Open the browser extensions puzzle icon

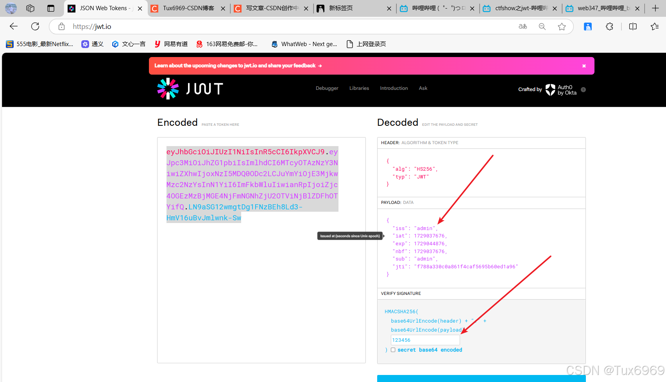[609, 27]
